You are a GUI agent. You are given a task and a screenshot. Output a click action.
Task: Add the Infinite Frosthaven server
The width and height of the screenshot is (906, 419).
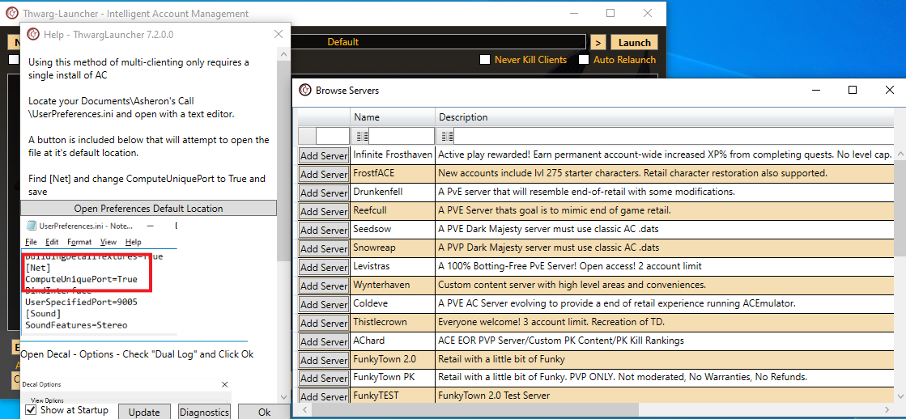click(323, 155)
